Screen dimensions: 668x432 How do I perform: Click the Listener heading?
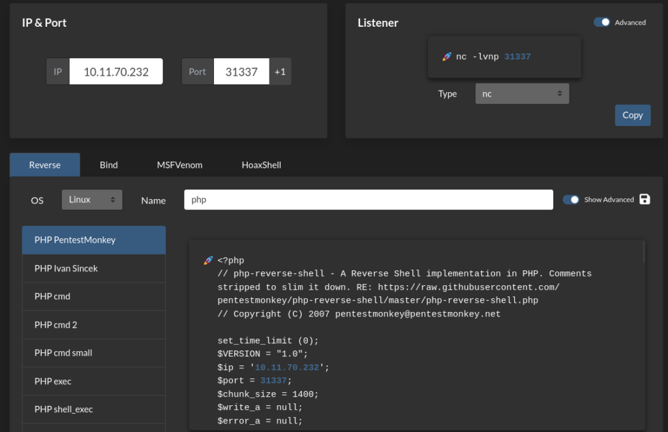pyautogui.click(x=378, y=23)
